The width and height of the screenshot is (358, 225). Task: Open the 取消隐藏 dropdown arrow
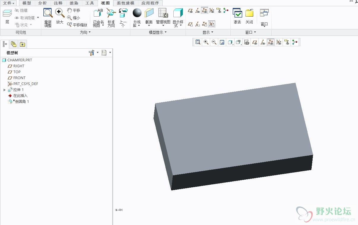tap(38, 18)
